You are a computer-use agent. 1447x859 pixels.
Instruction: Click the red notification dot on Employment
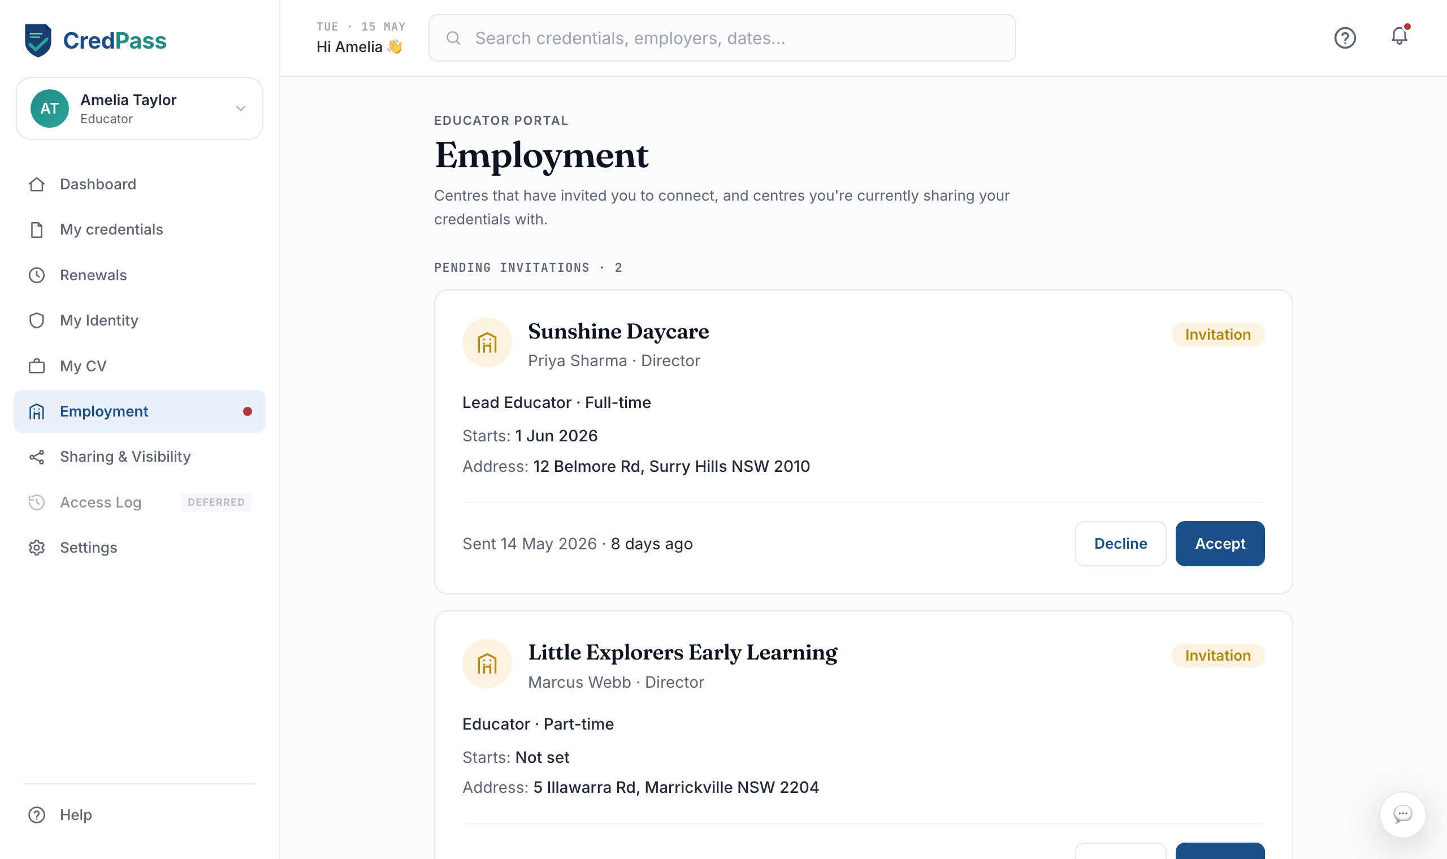click(x=248, y=411)
